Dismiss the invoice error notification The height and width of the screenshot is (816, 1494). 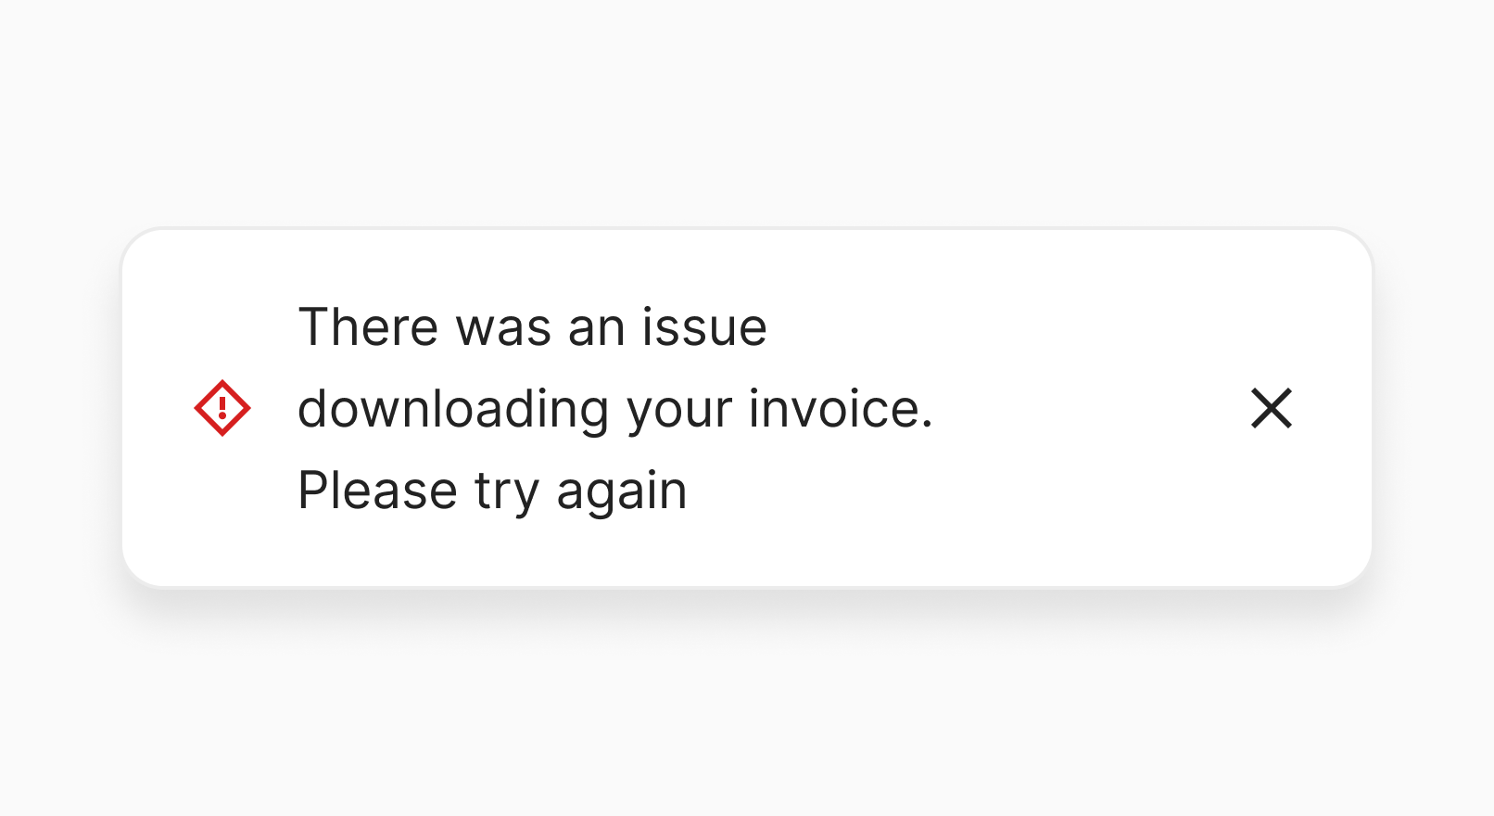coord(1271,408)
